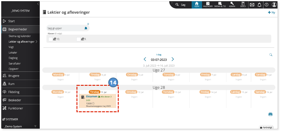Screen dimensions: 283x132
Task: Go to next period with right chevron
Action: tap(173, 59)
